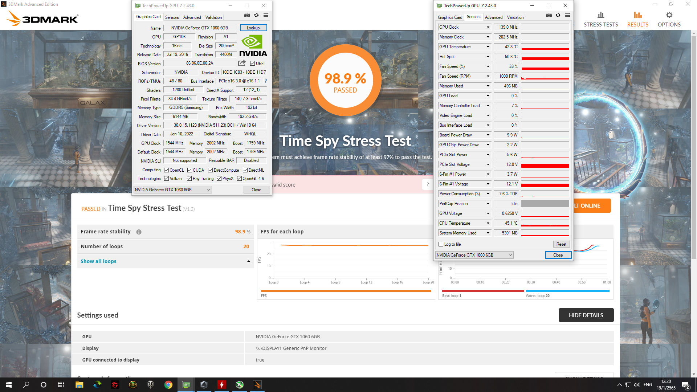Click the Reset button in Sensors window
Viewport: 697px width, 392px height.
point(561,244)
